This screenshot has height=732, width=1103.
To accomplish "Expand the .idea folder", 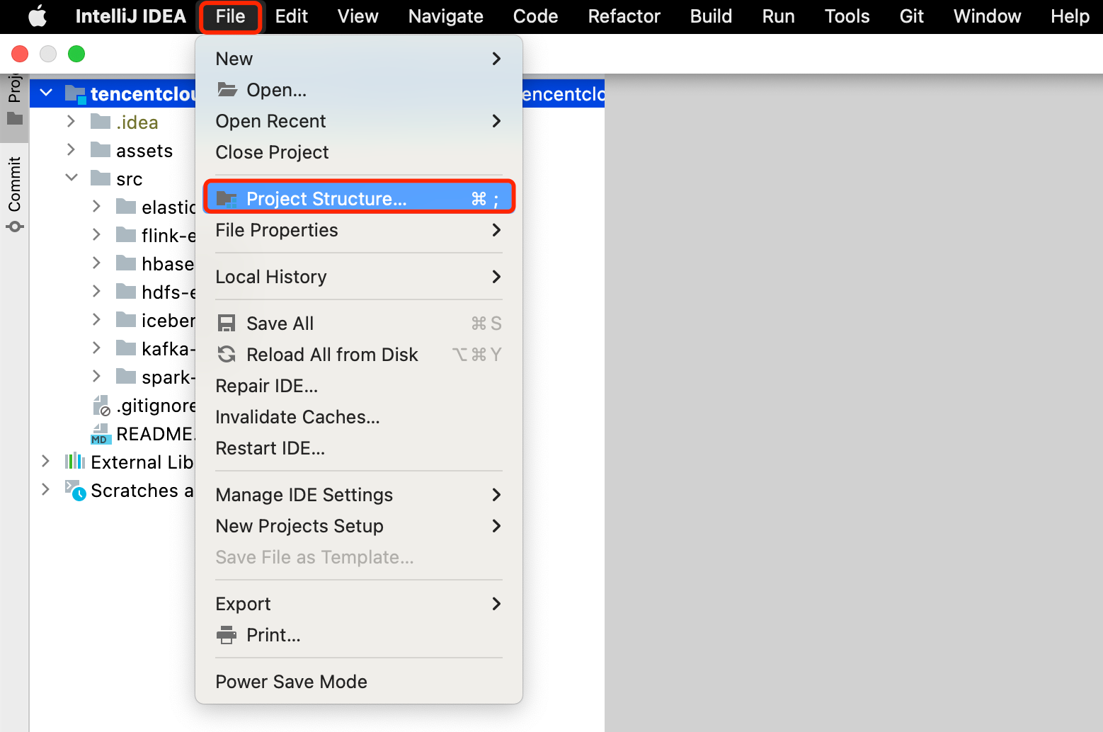I will [x=71, y=122].
